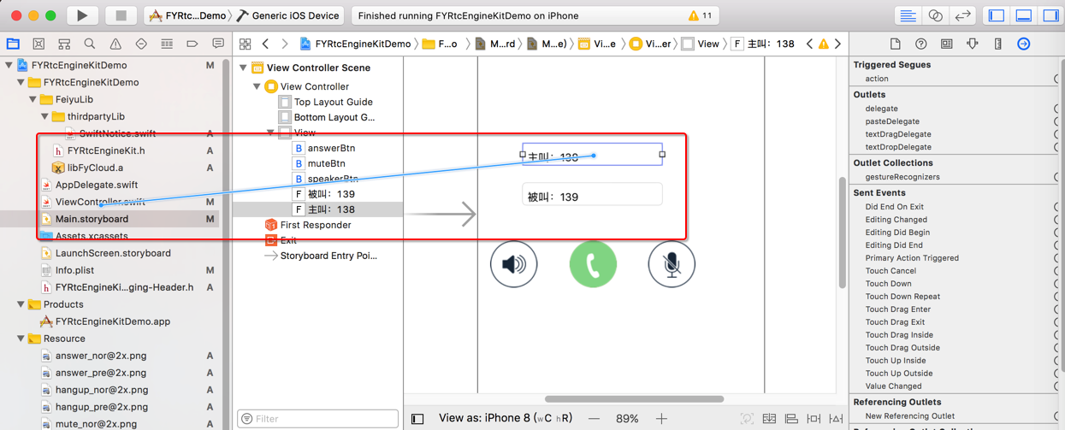Image resolution: width=1065 pixels, height=430 pixels.
Task: Select Main.storyboard in the navigator
Action: point(92,219)
